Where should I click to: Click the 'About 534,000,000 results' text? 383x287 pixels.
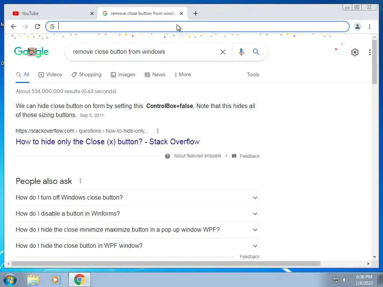66,91
